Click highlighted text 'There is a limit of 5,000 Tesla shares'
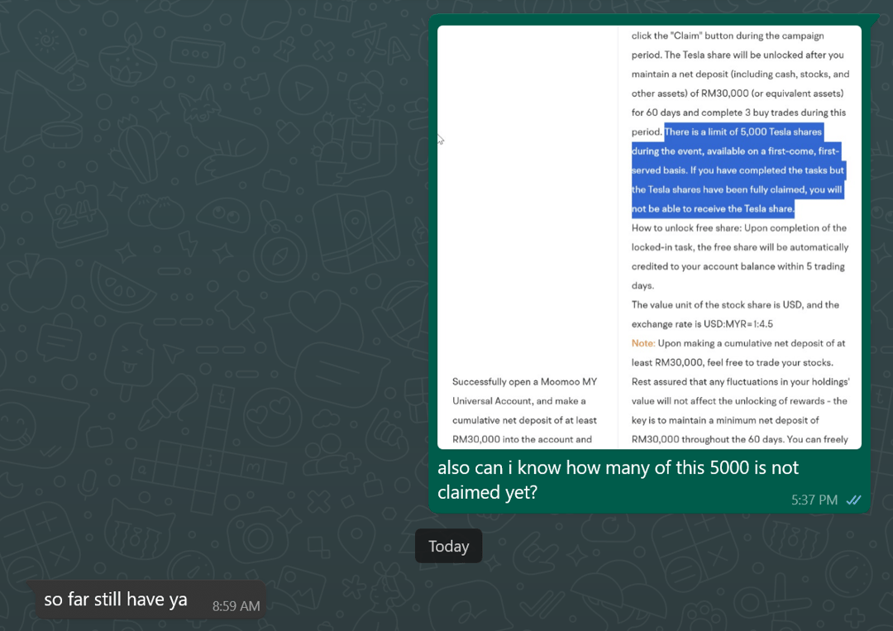Screen dimensions: 893x631 click(x=743, y=132)
